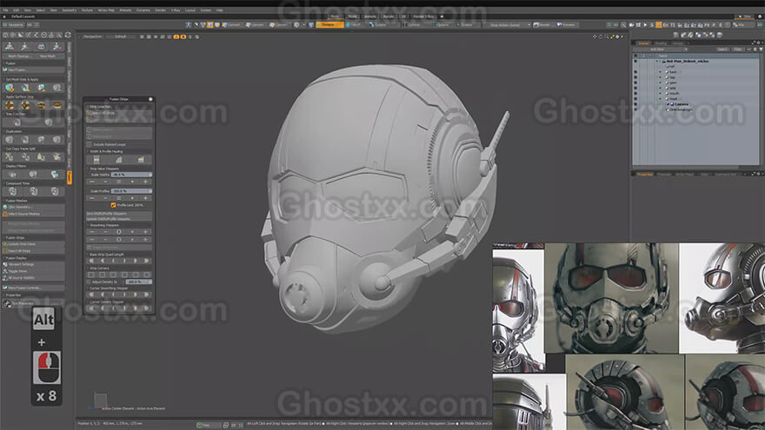Toggle the Profile Limit 200% checkbox

tap(113, 205)
